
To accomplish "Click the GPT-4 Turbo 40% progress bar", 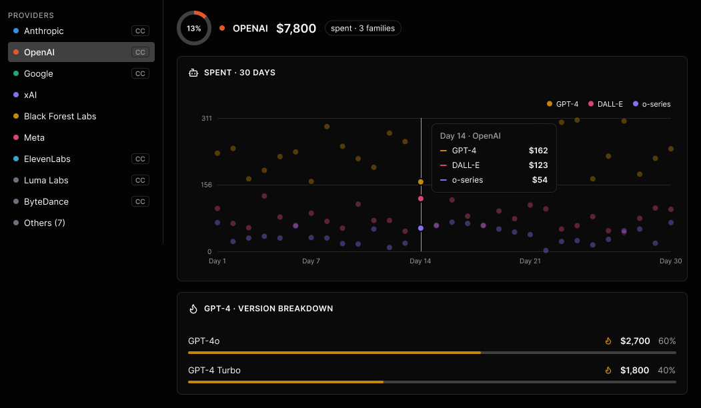I will point(432,382).
